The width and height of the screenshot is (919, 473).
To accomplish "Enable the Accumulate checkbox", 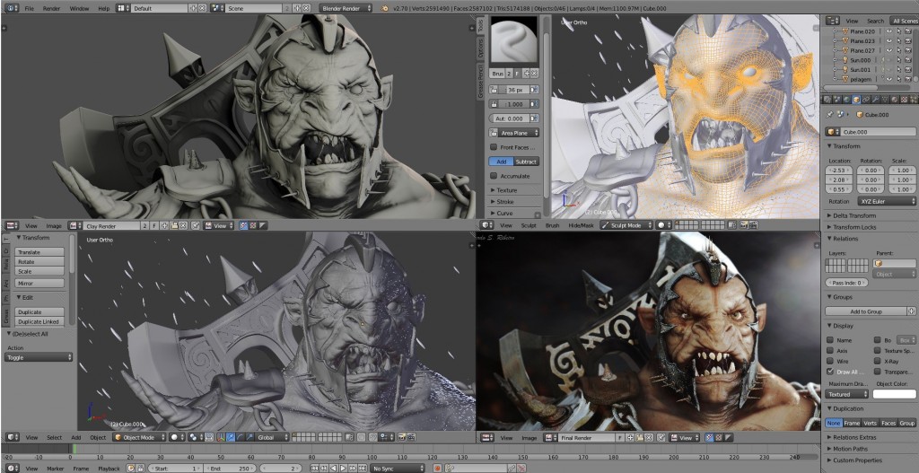I will [x=494, y=176].
